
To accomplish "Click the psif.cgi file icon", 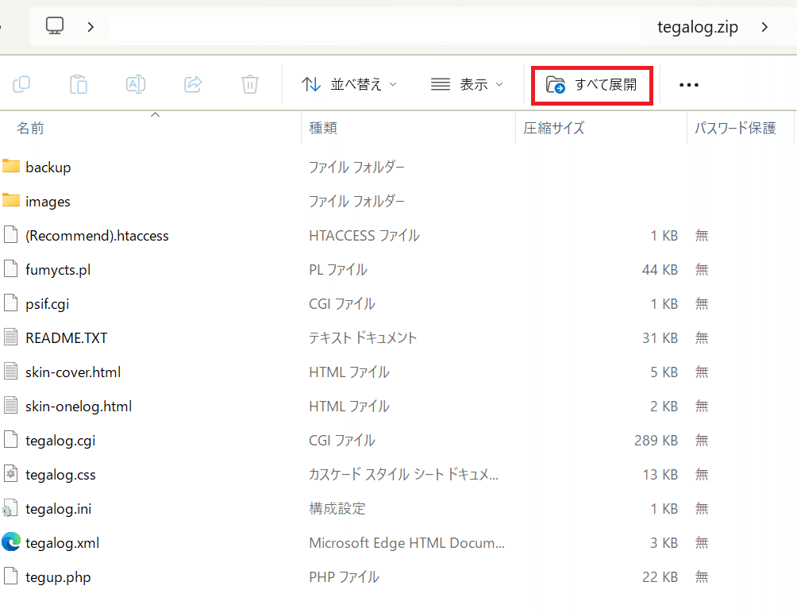I will tap(10, 303).
